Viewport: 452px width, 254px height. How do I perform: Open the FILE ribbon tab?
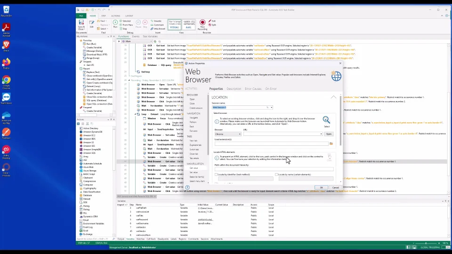tap(81, 16)
